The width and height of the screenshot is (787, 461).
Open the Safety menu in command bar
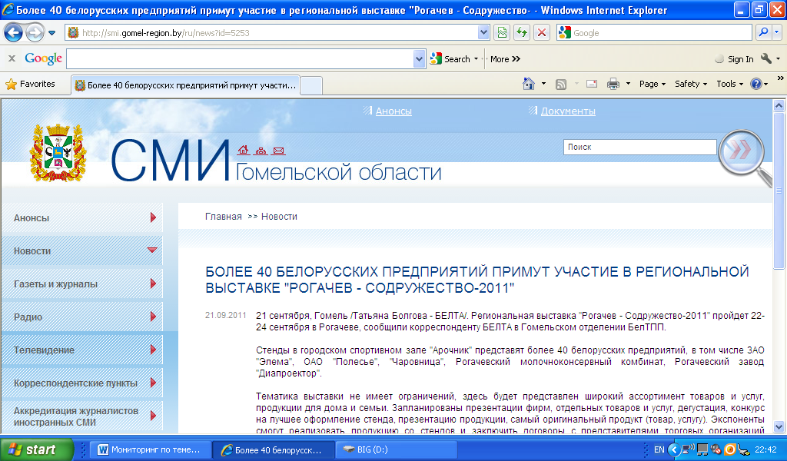point(691,84)
